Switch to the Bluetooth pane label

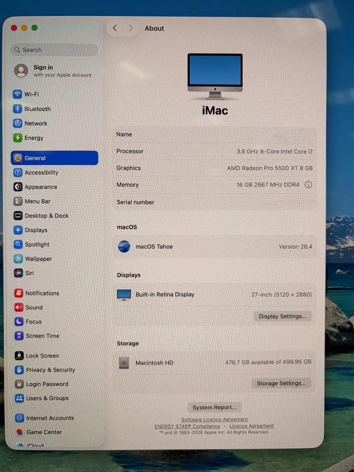pyautogui.click(x=37, y=109)
